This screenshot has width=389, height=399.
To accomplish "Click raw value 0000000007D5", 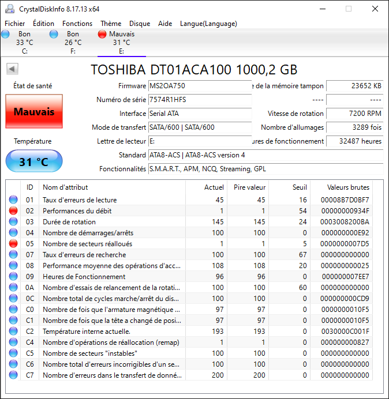I will point(345,244).
